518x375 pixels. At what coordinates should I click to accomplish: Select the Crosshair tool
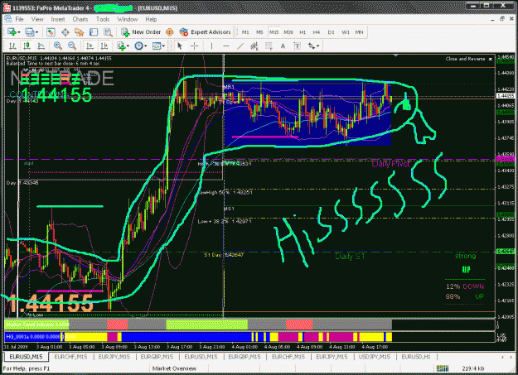click(x=194, y=46)
